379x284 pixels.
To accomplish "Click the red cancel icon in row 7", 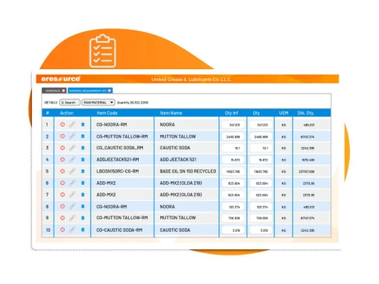I will click(62, 195).
